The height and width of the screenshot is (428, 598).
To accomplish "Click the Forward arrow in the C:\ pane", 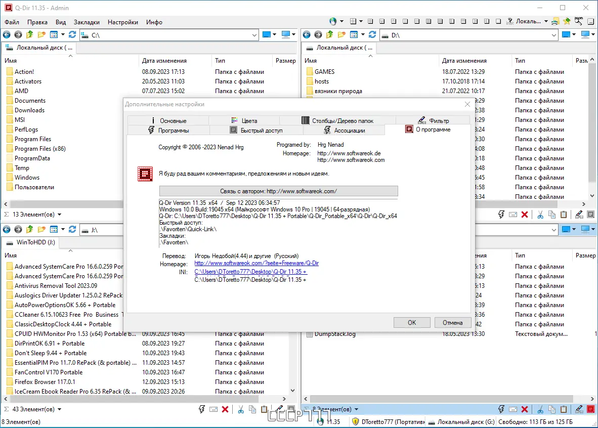I will pyautogui.click(x=18, y=35).
